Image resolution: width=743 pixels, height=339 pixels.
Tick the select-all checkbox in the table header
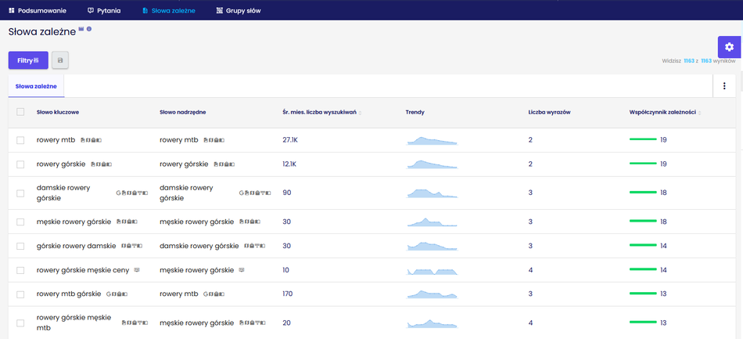(20, 112)
